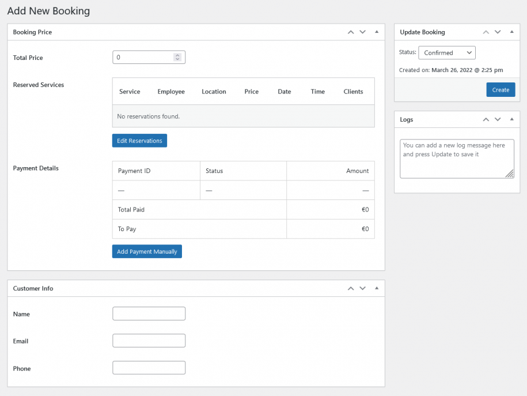This screenshot has height=396, width=527.
Task: Click the down arrow on Logs header
Action: 498,119
